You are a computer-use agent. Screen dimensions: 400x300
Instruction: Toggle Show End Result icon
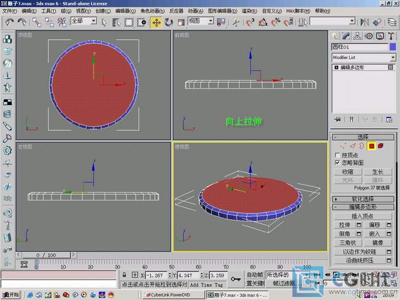(351, 119)
